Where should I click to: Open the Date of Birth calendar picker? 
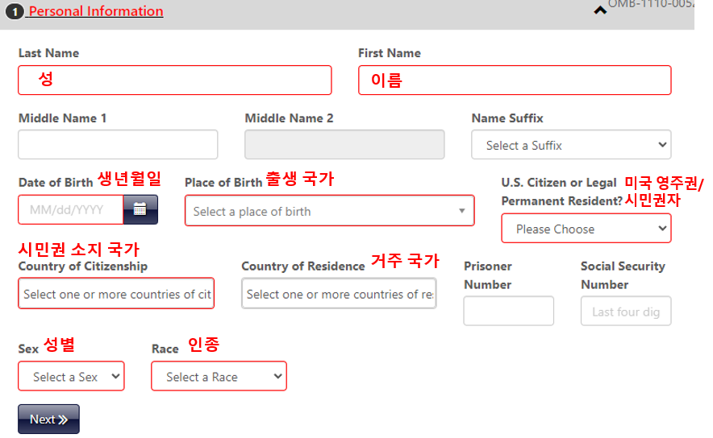pos(140,209)
